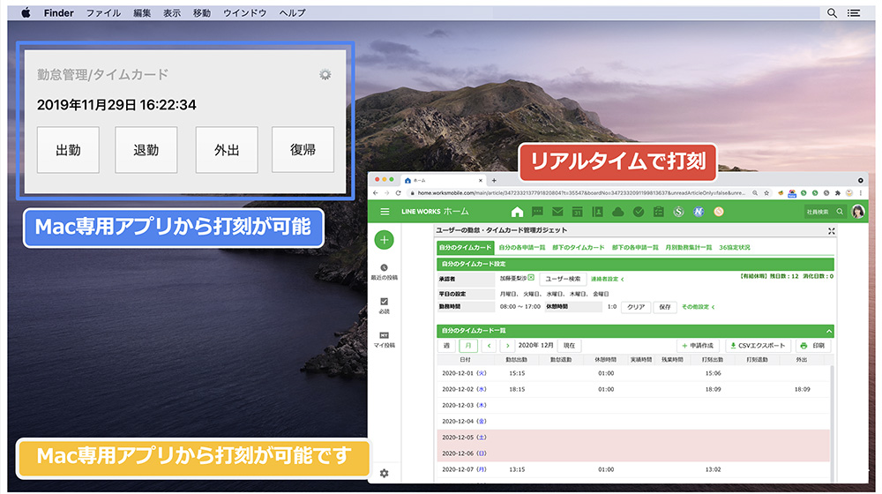Remove approver with green x icon

(x=531, y=278)
